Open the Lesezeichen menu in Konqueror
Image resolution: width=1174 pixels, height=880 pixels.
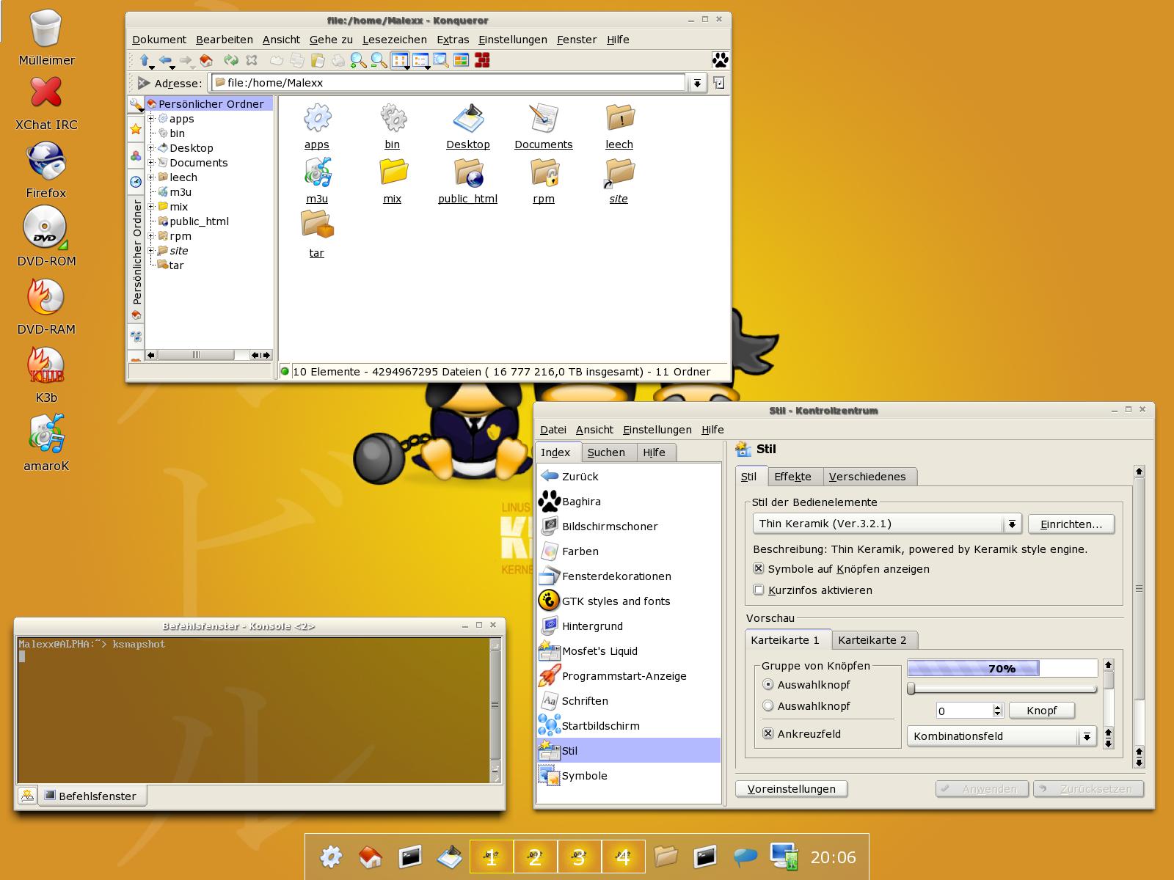point(395,40)
